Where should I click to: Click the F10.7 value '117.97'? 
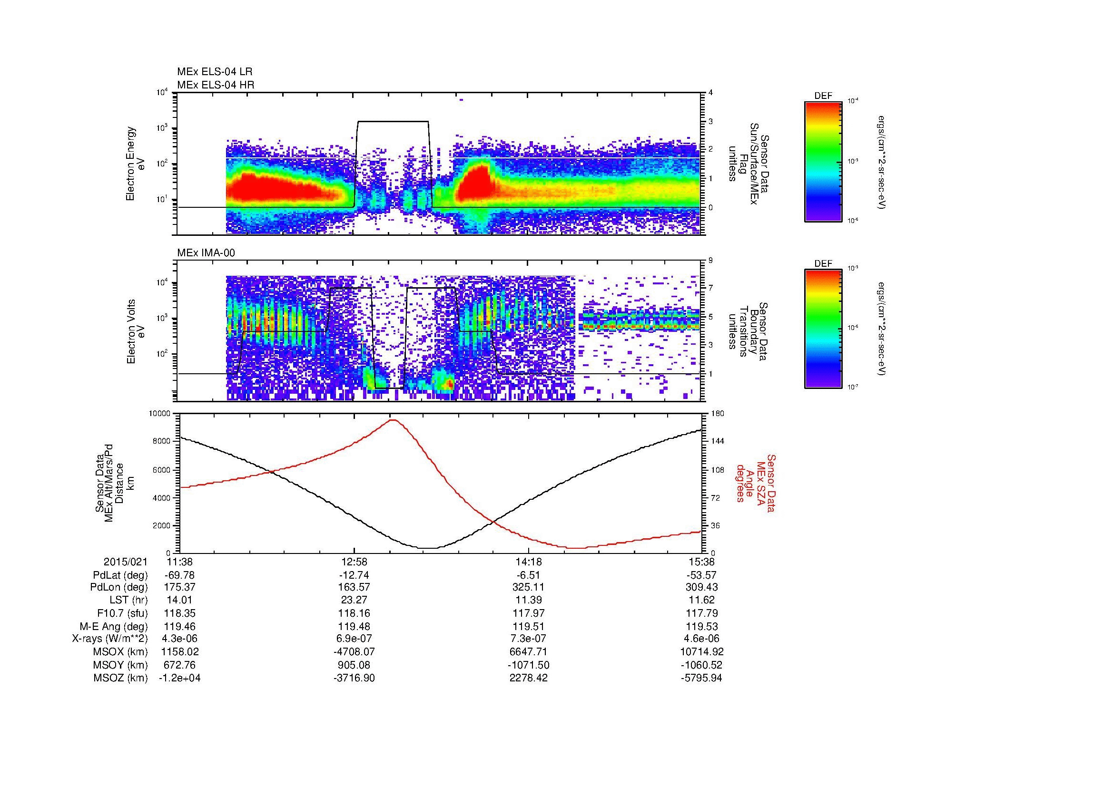pos(528,613)
